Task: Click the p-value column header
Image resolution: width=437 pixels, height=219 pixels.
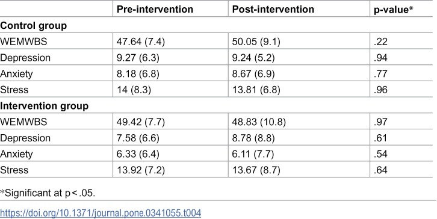Action: tap(393, 10)
